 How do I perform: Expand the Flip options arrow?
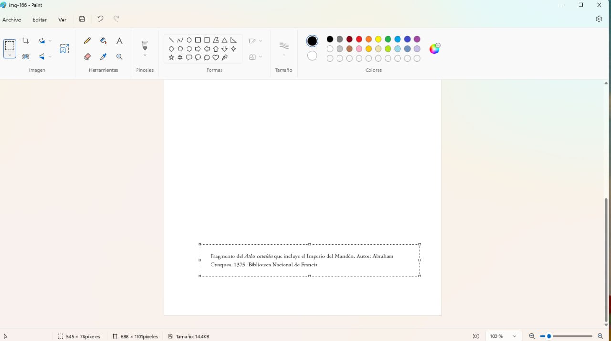(x=50, y=57)
